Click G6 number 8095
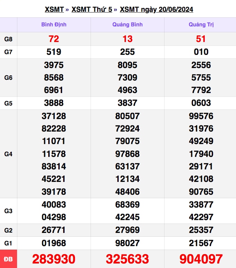This screenshot has height=268, width=236. [x=127, y=65]
